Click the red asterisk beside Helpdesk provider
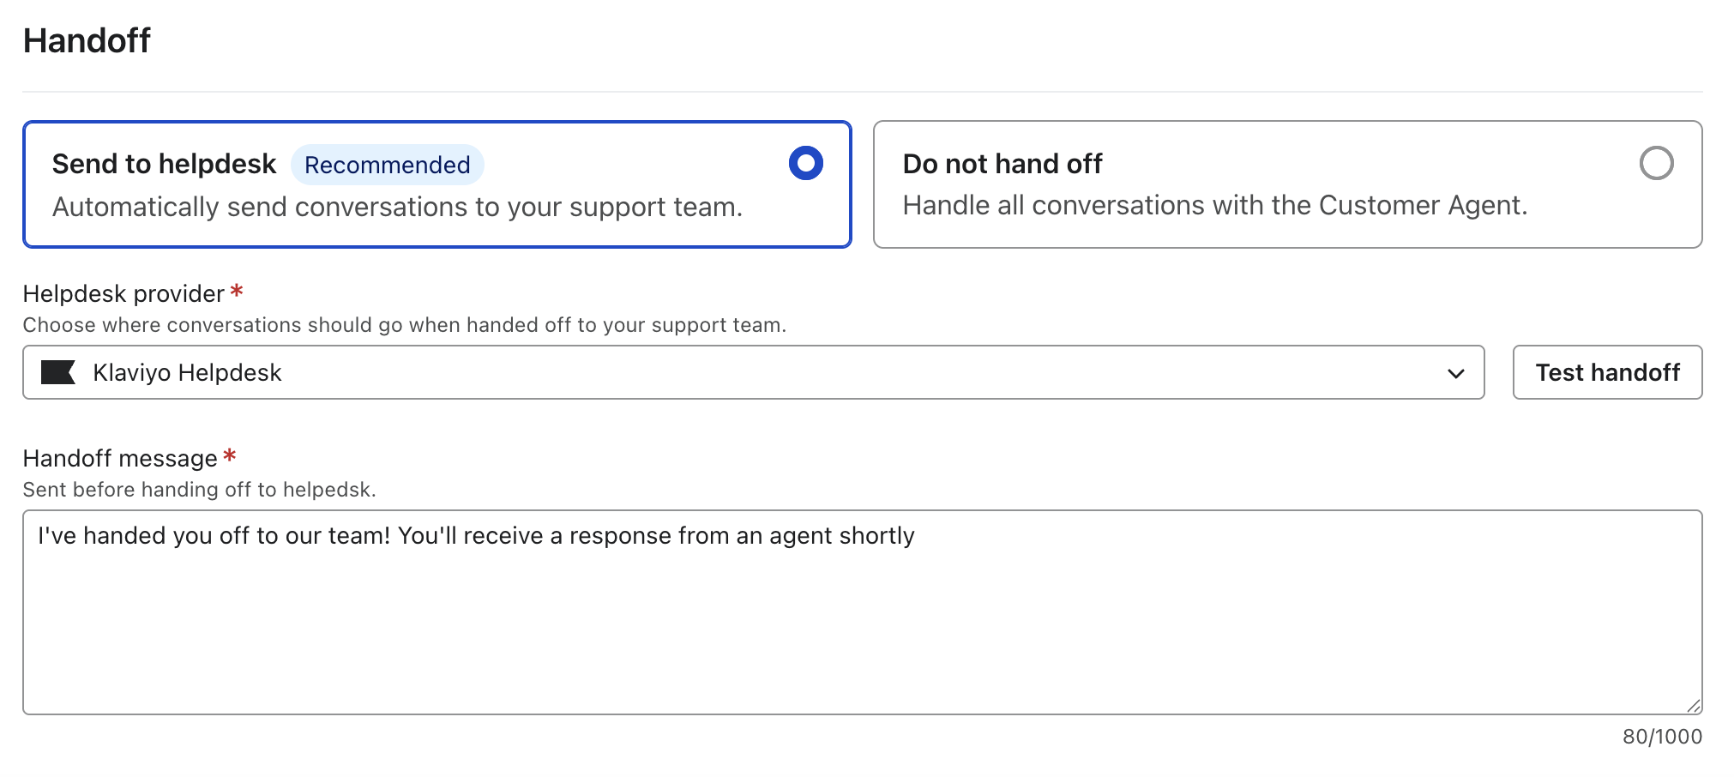 (x=237, y=292)
